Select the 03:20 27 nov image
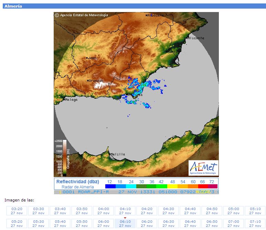The width and height of the screenshot is (266, 230). [17, 211]
